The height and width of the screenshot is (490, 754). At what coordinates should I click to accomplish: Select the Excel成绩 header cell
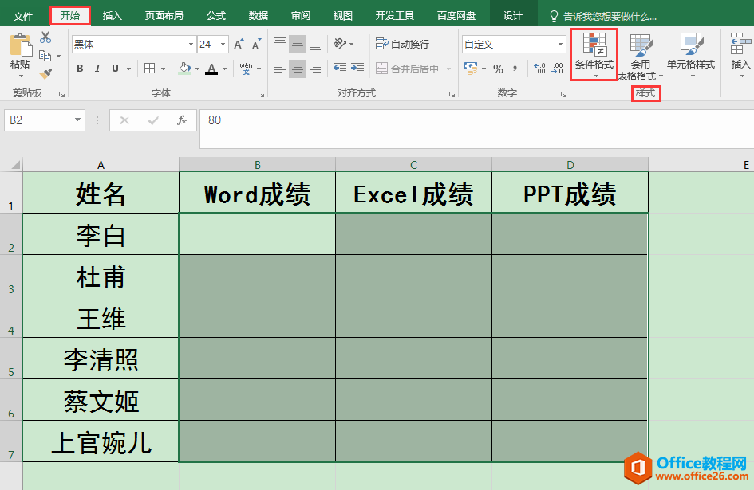413,193
